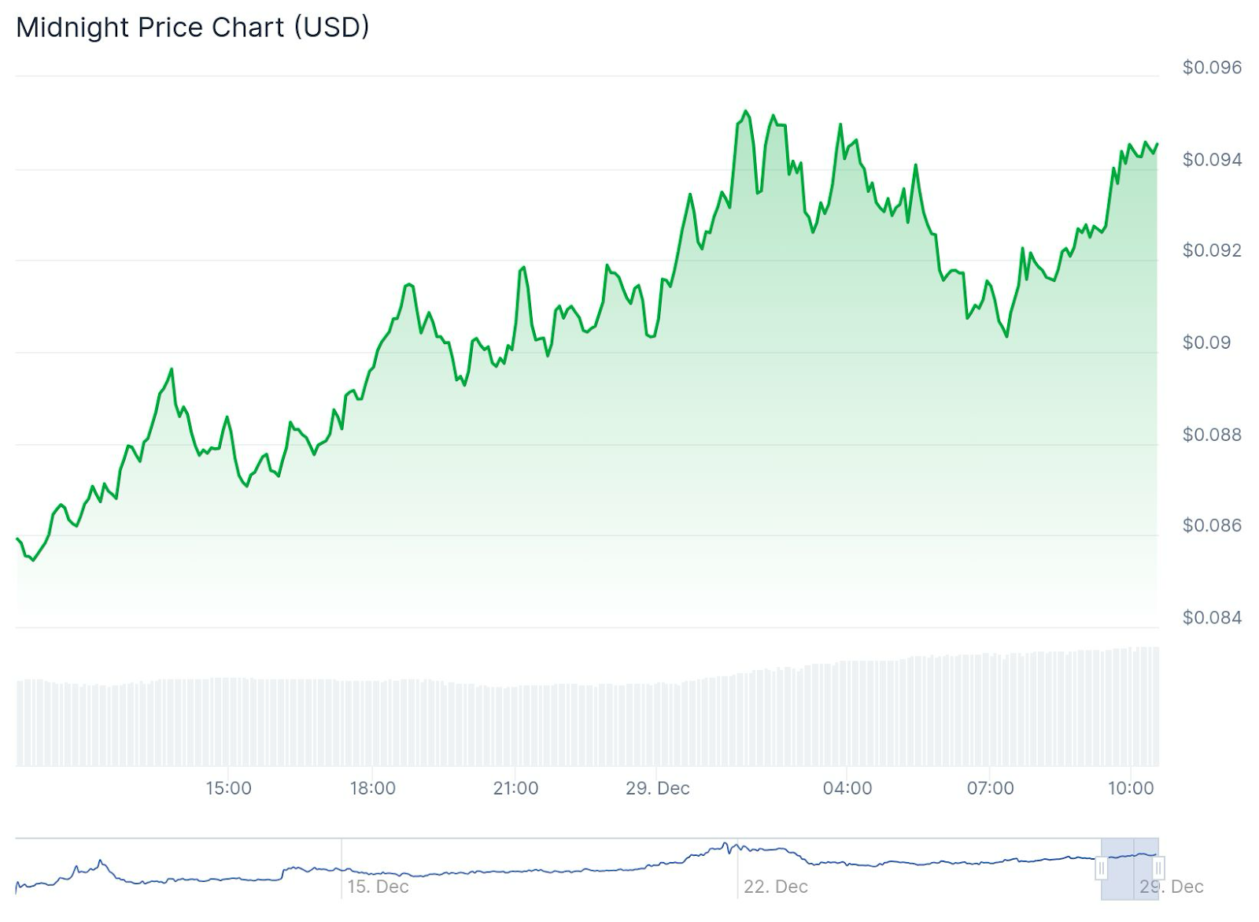Click the $0.084 price axis label

pyautogui.click(x=1212, y=617)
